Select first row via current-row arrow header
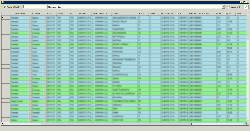The image size is (250, 131). click(x=5, y=17)
